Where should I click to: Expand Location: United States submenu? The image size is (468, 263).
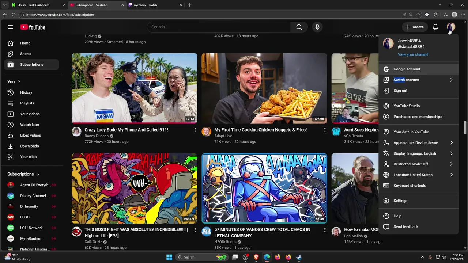pyautogui.click(x=419, y=175)
